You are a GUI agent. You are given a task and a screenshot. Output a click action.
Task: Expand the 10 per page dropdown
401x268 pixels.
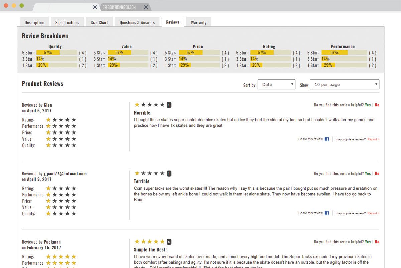(x=345, y=84)
